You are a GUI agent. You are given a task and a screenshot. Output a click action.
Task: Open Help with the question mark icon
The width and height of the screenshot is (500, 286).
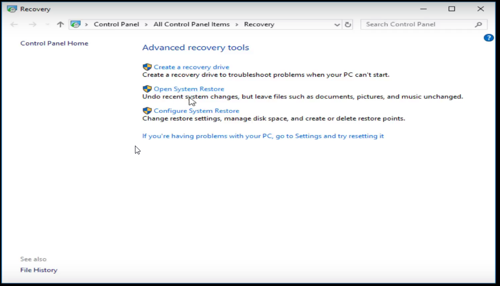pos(489,37)
